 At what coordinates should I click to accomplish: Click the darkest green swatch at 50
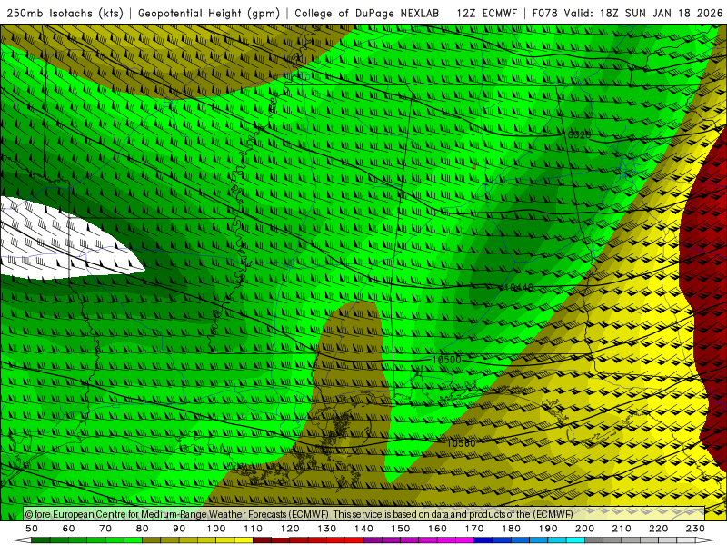pyautogui.click(x=41, y=540)
